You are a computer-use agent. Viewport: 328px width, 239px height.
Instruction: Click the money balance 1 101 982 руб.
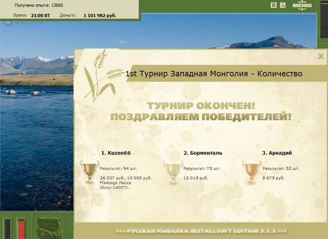pos(100,16)
